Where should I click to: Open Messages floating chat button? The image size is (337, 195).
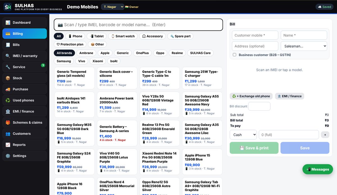(318, 169)
